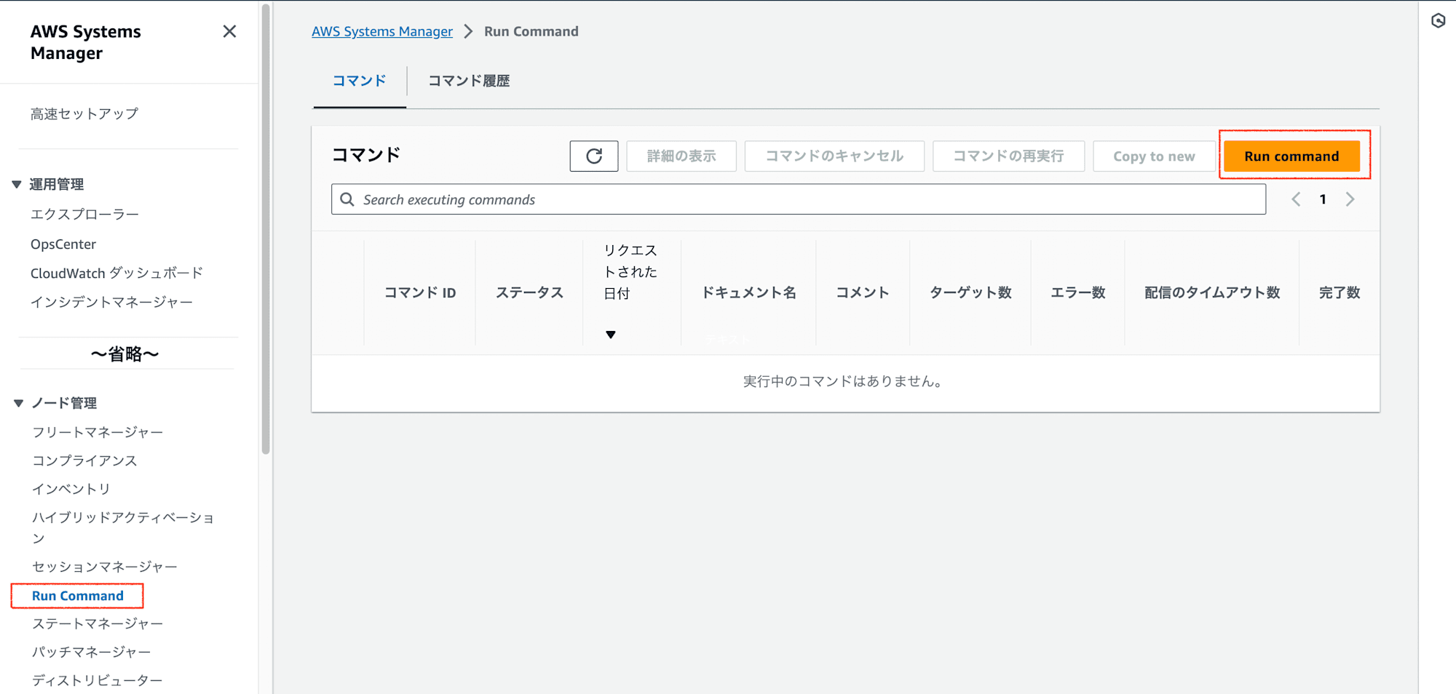The image size is (1456, 694).
Task: Click the search magnifier icon
Action: point(347,199)
